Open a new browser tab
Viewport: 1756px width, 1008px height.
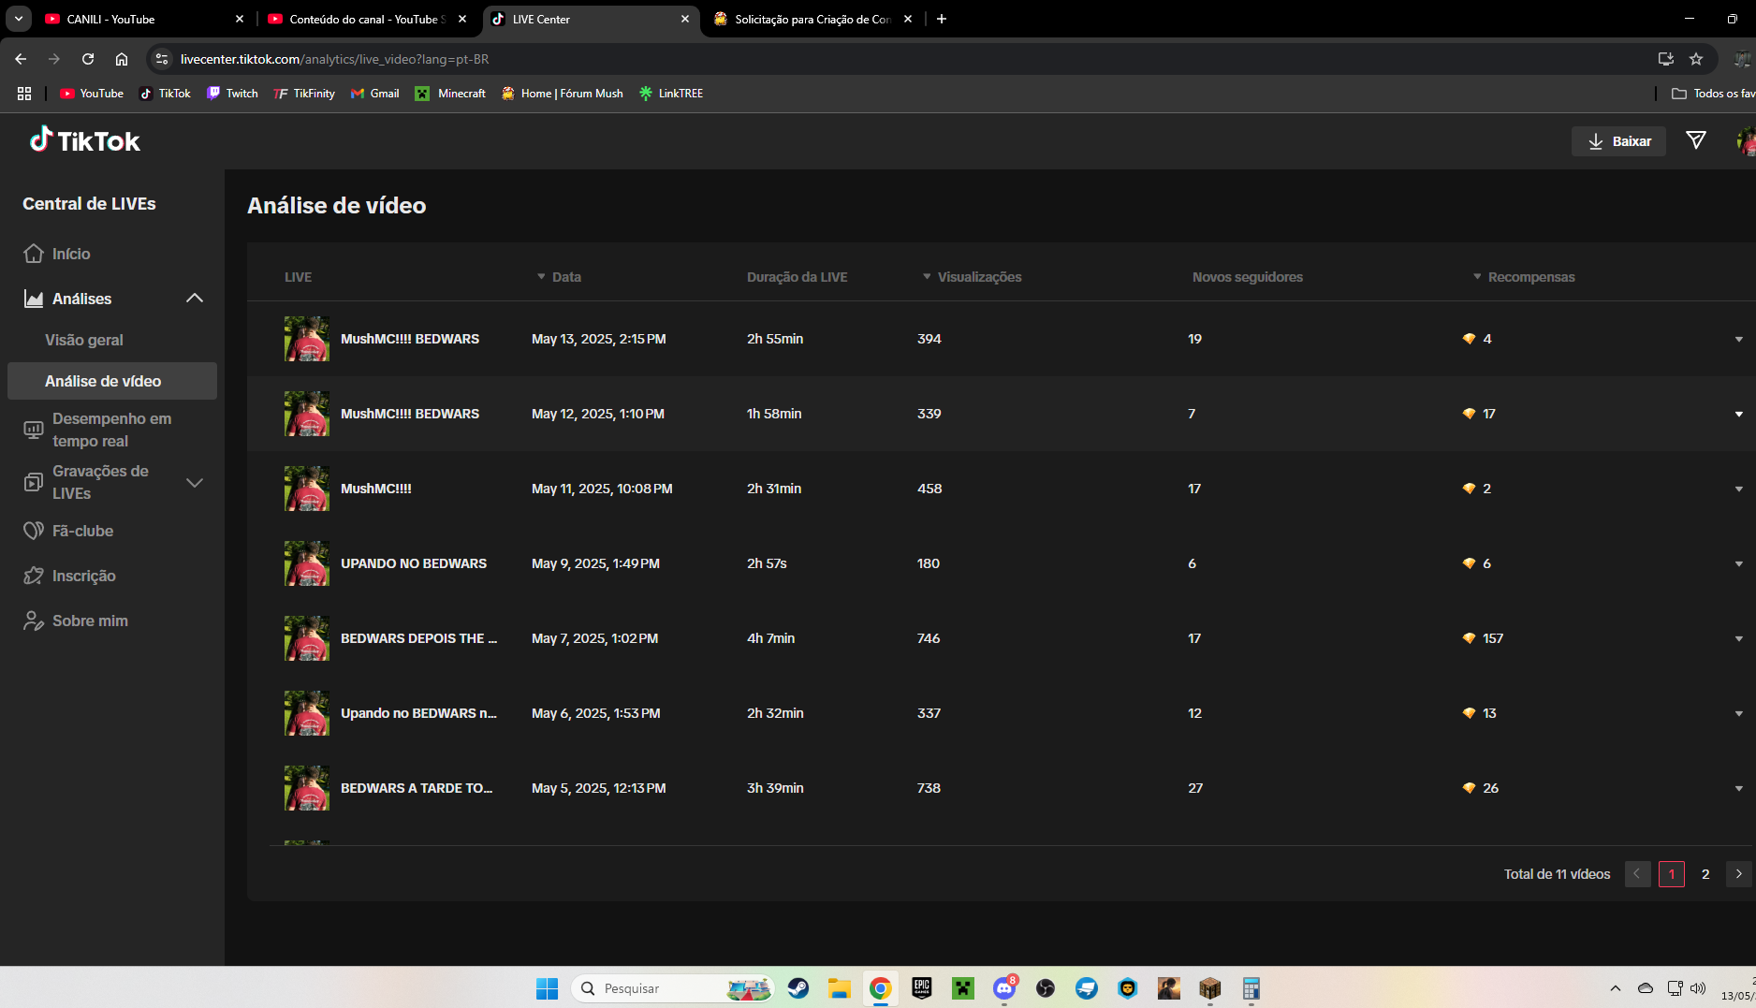[x=942, y=19]
